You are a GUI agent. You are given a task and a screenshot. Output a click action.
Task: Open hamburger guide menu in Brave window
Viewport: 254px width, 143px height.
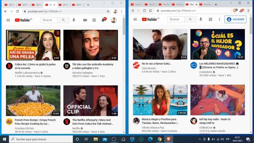coord(135,19)
